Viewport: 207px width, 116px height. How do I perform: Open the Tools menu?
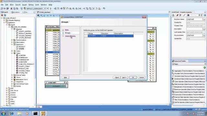coord(37,5)
